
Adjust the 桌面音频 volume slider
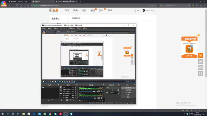click(87, 91)
